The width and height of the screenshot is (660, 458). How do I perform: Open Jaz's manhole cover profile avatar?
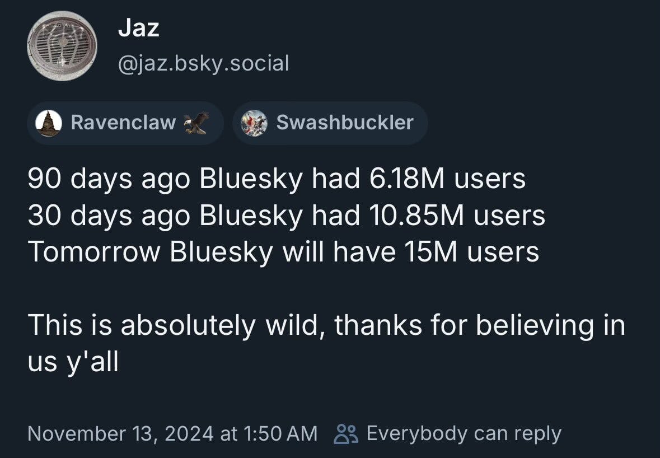62,46
